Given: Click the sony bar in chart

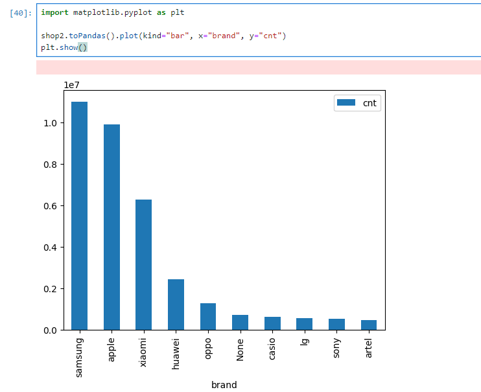Looking at the screenshot, I should [x=337, y=324].
